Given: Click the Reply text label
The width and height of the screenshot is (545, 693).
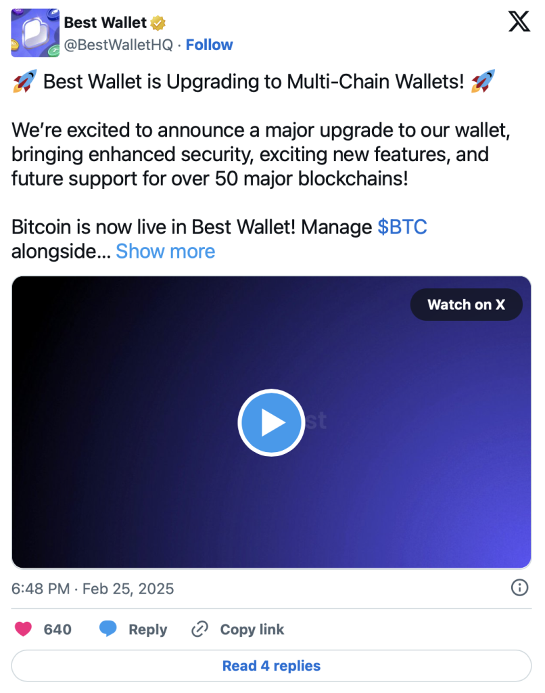Looking at the screenshot, I should (x=147, y=629).
